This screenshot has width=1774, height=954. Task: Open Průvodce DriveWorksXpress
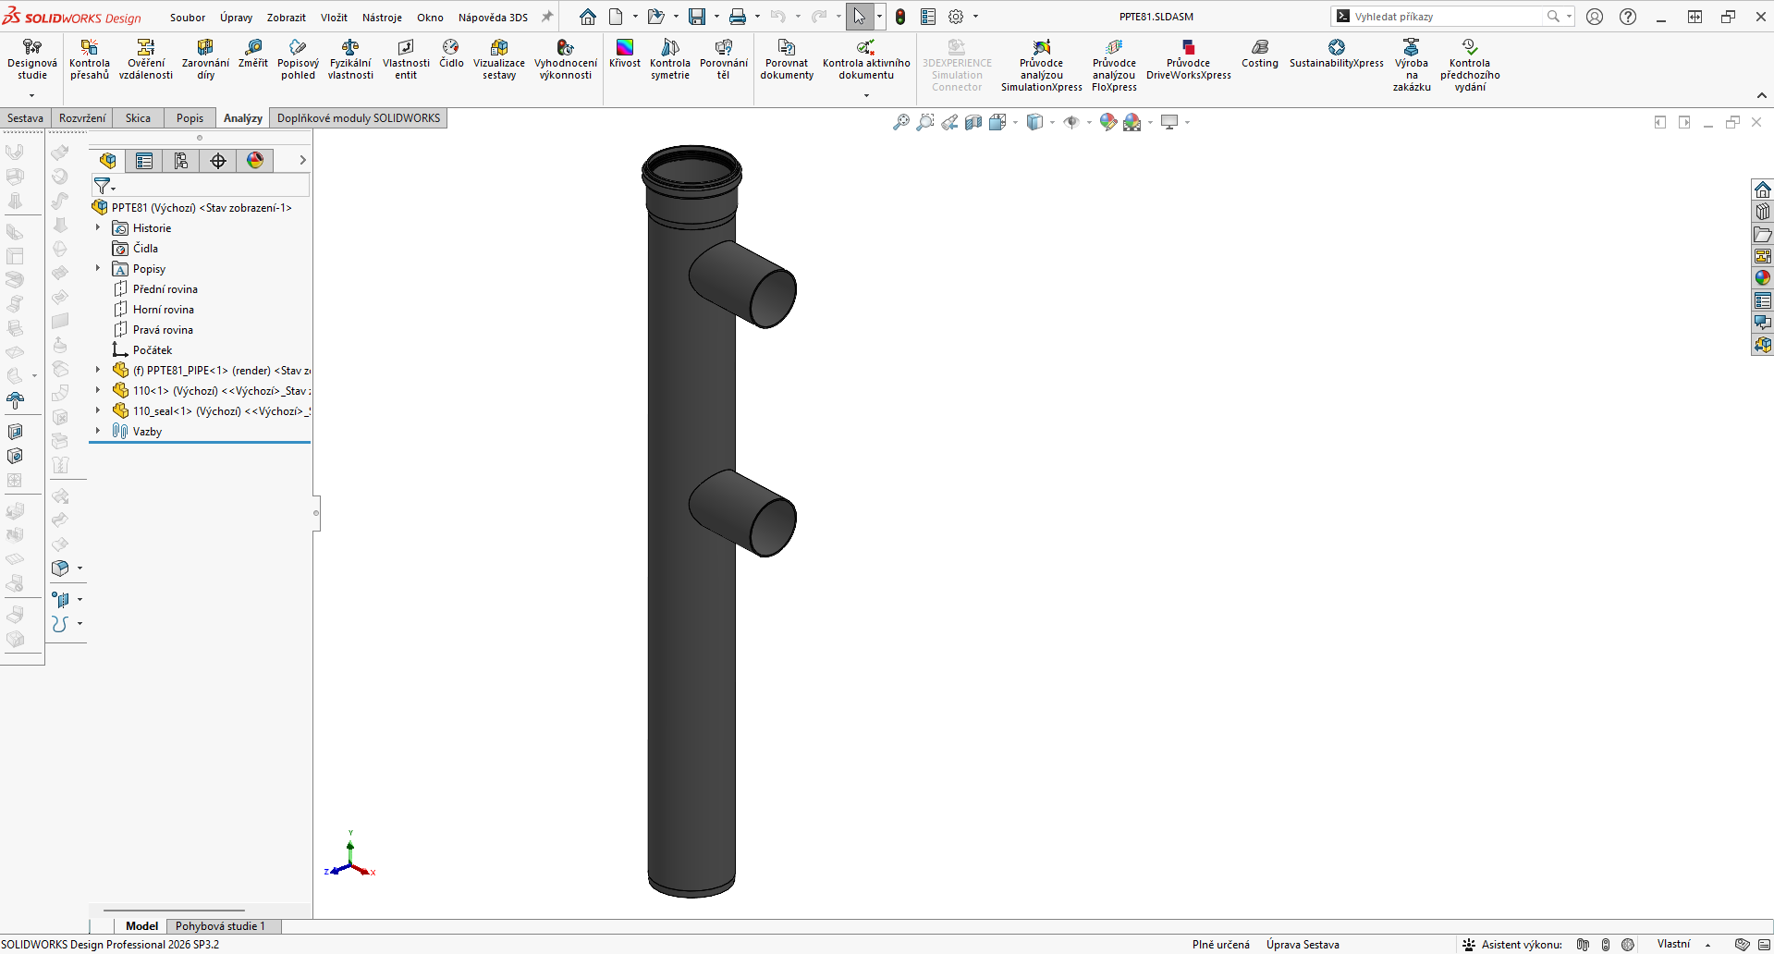(x=1189, y=60)
